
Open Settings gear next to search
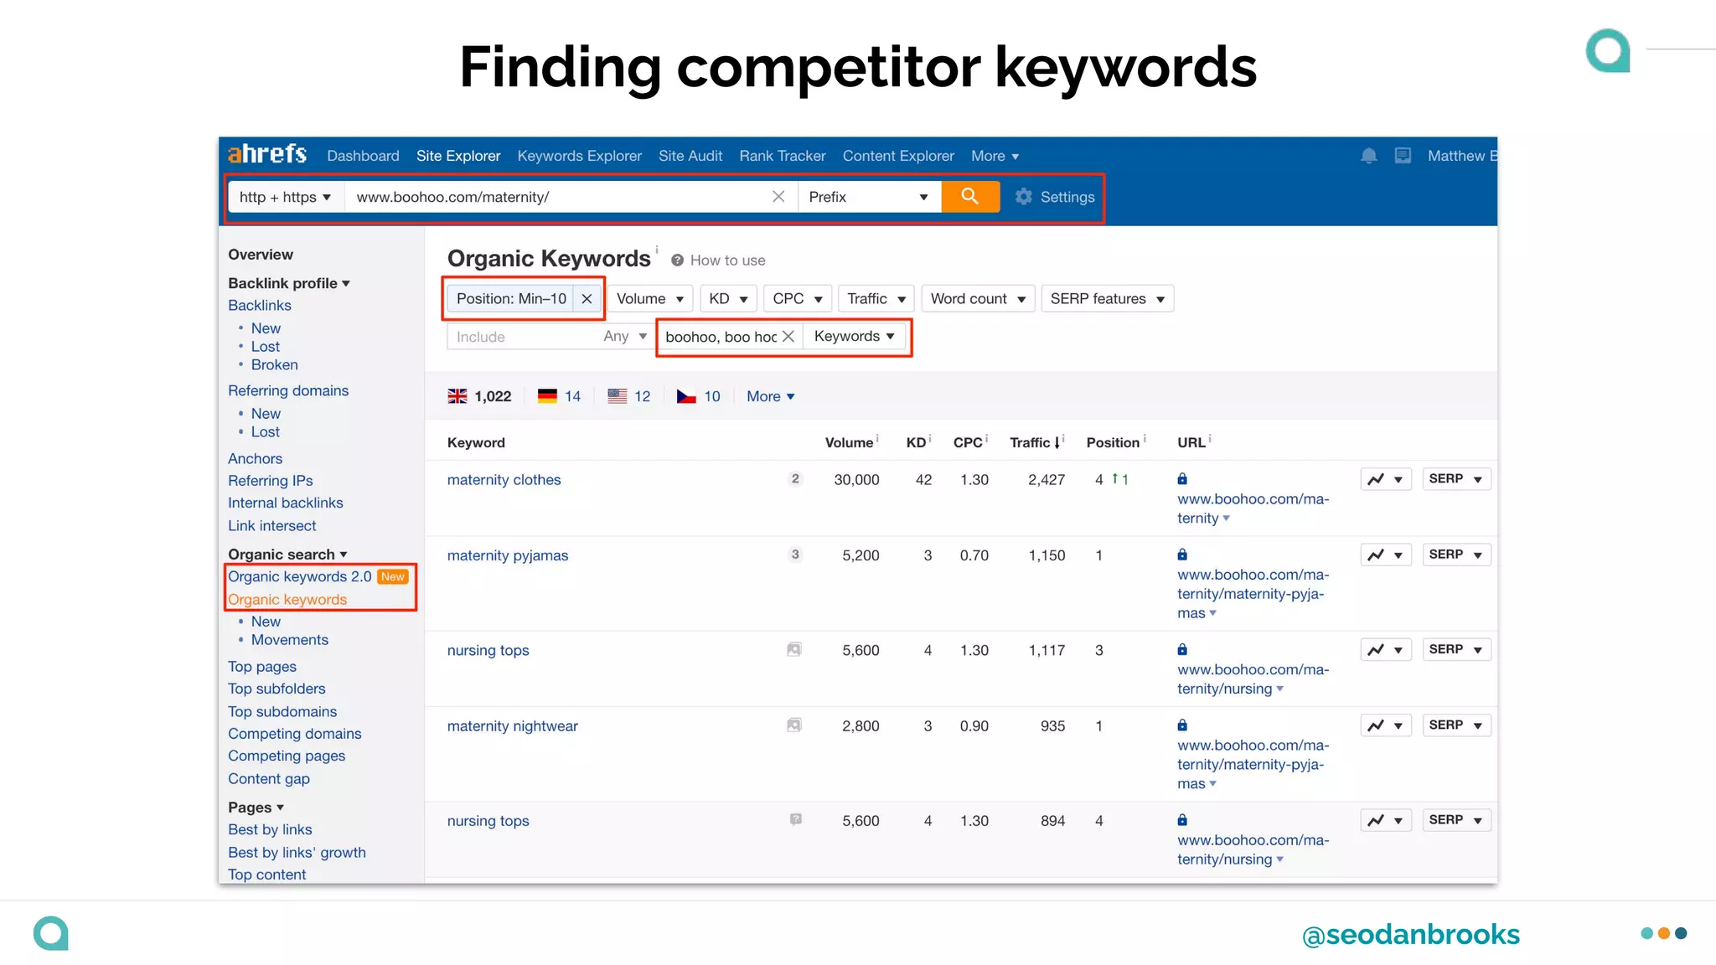pos(1055,197)
